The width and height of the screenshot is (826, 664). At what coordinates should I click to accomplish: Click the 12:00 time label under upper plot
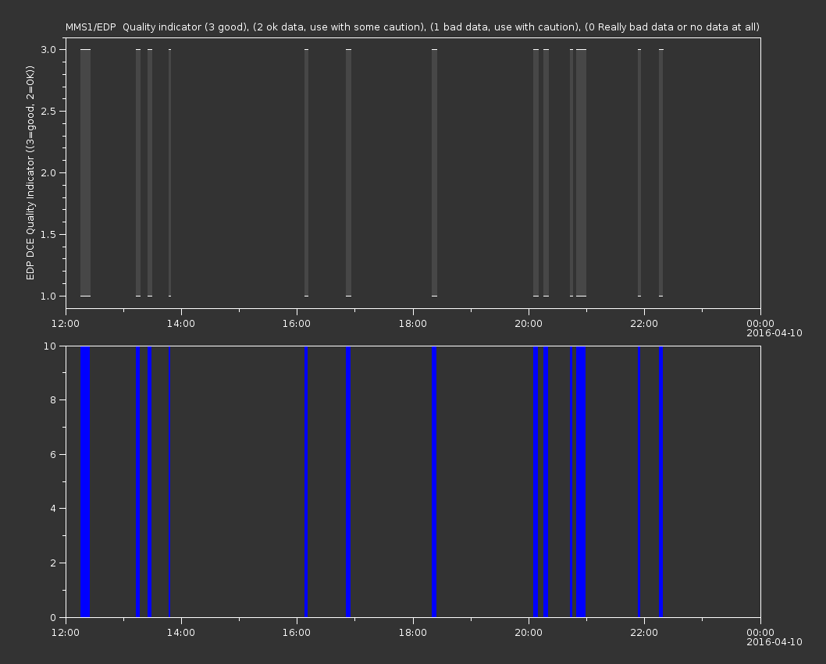coord(66,323)
